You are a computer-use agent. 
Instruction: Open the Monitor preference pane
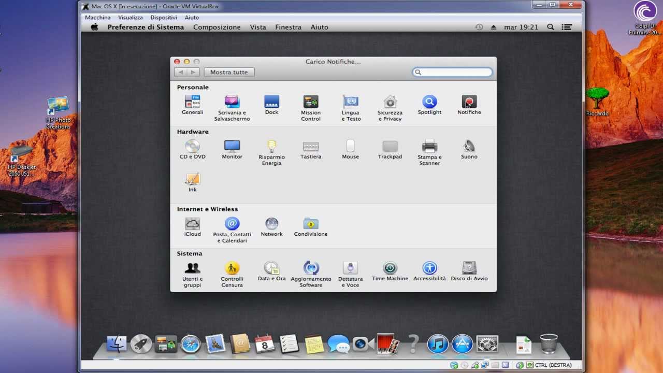pyautogui.click(x=232, y=149)
